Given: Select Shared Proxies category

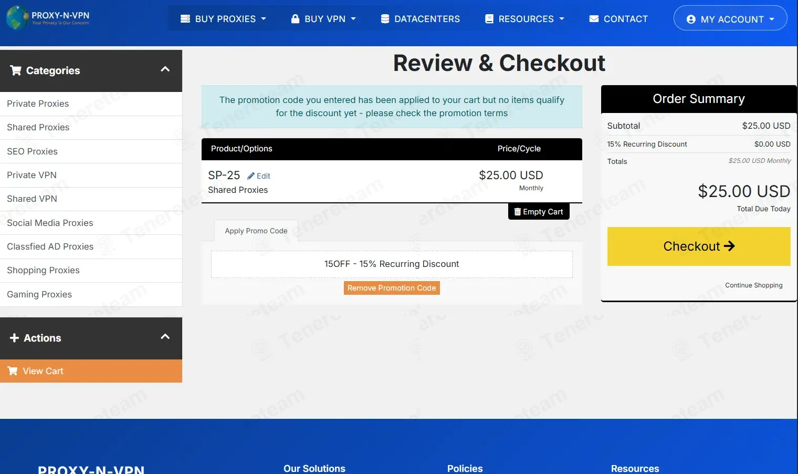Looking at the screenshot, I should click(91, 128).
